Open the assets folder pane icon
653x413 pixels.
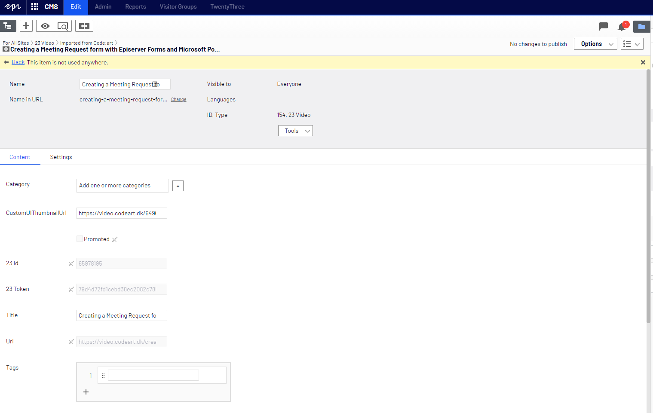[641, 27]
